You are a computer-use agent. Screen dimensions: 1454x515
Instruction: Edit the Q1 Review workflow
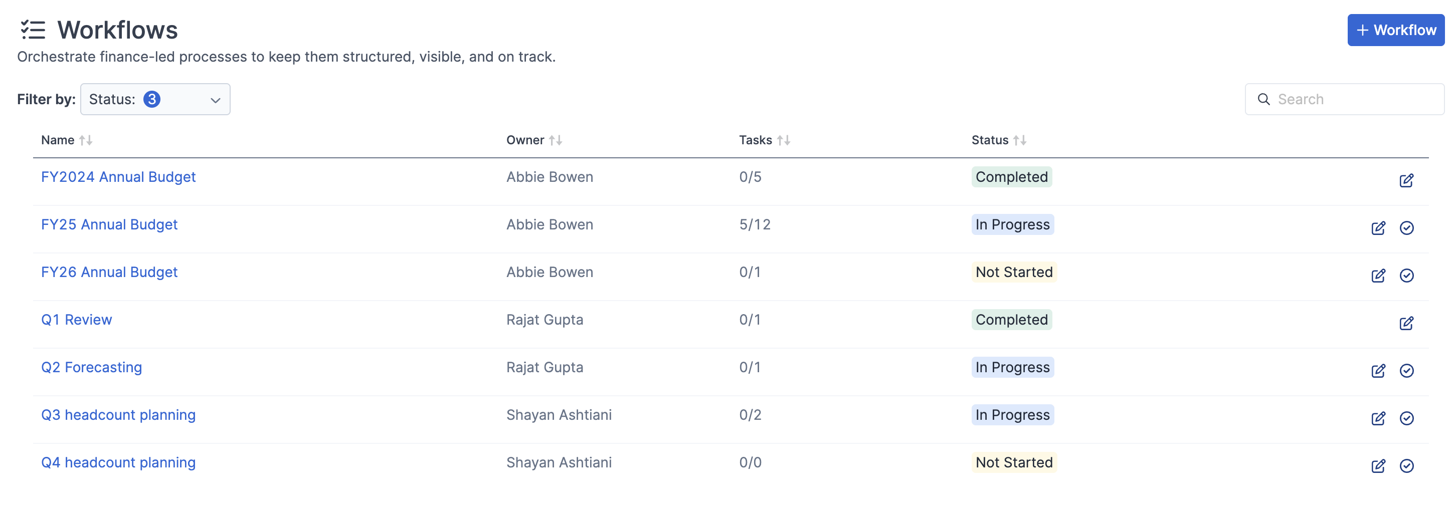pos(1406,323)
